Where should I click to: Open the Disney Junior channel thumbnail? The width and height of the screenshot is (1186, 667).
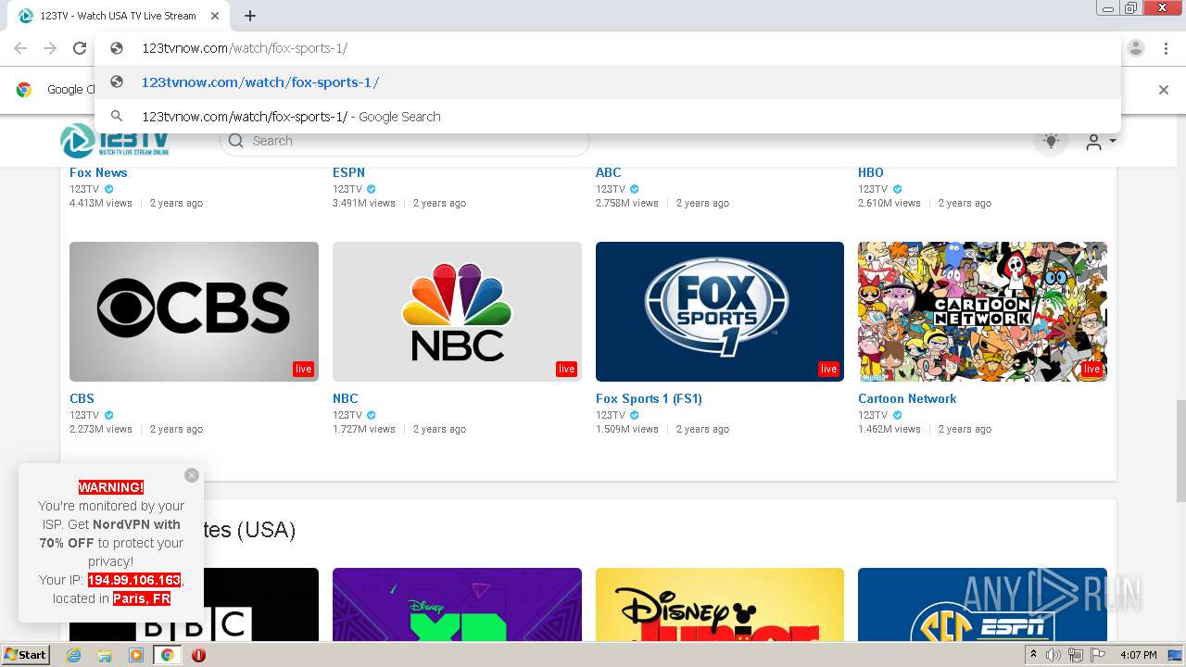(720, 605)
